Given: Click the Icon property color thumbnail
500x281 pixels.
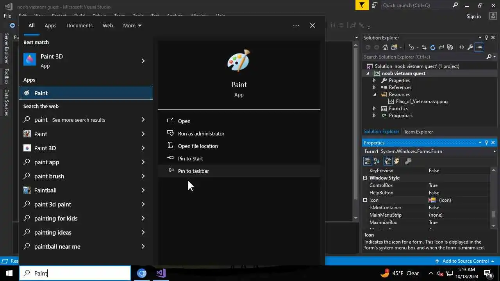Looking at the screenshot, I should [432, 200].
